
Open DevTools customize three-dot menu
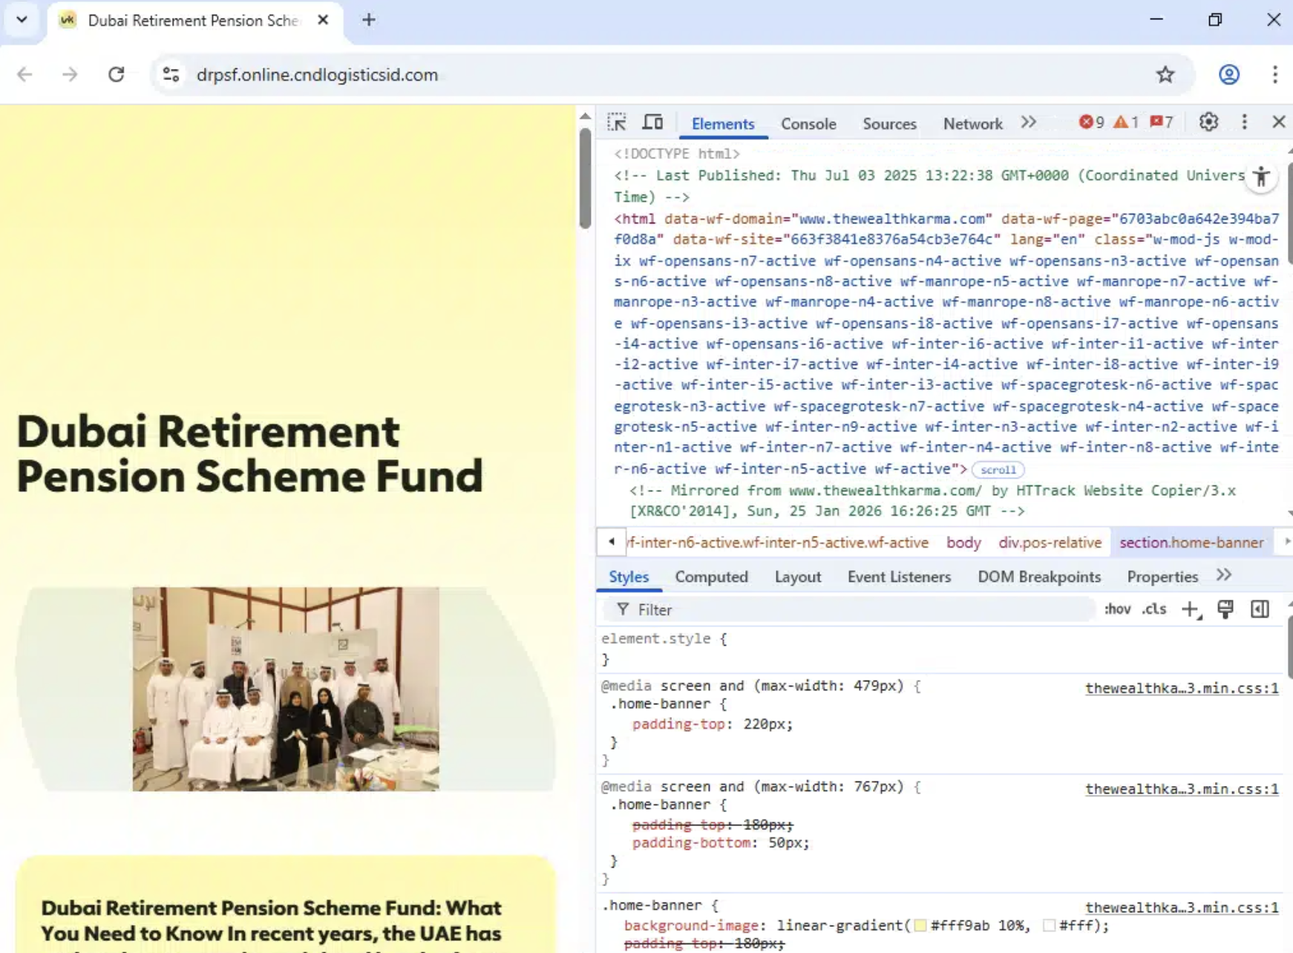click(x=1245, y=122)
